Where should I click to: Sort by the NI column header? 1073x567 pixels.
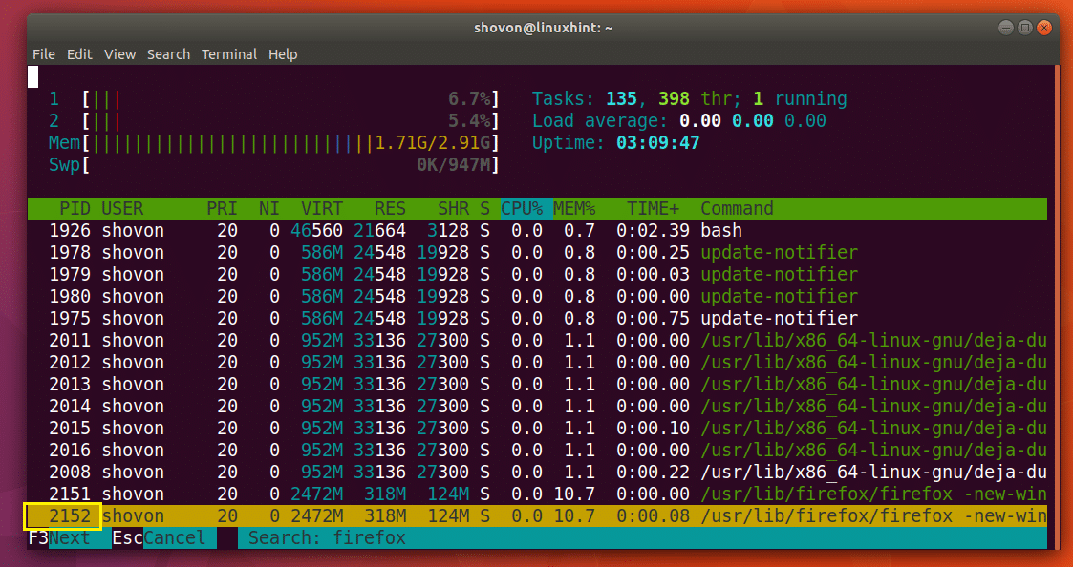tap(268, 209)
